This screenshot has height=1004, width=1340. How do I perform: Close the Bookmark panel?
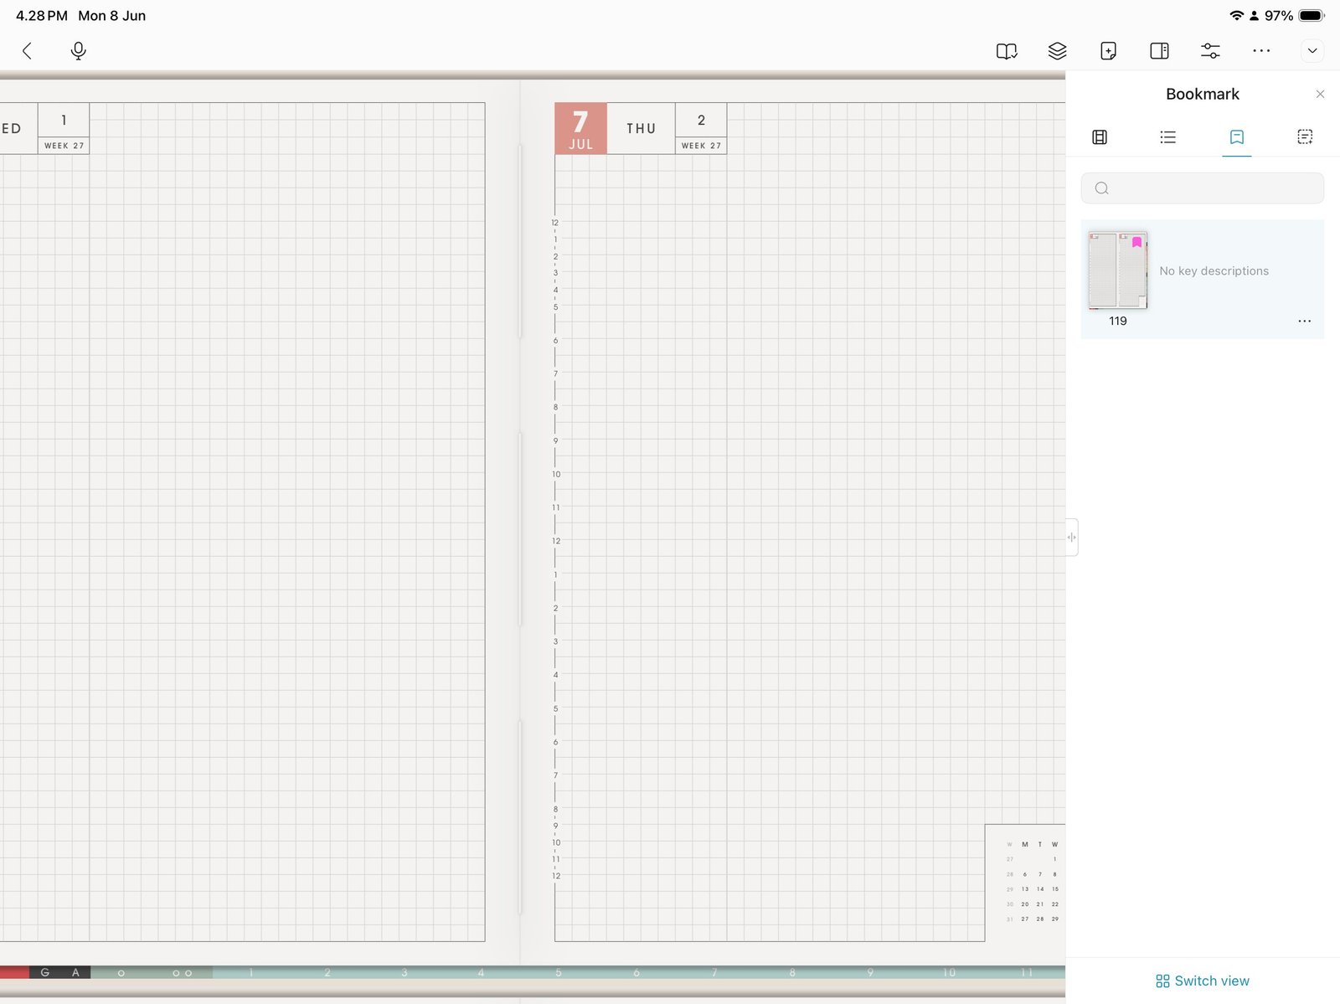(x=1320, y=94)
